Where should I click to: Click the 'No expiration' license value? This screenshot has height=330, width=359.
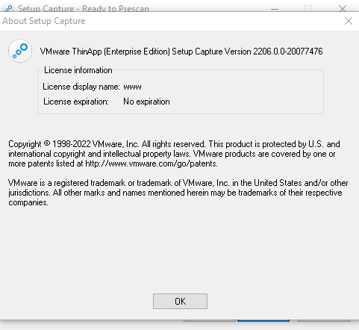(x=146, y=102)
